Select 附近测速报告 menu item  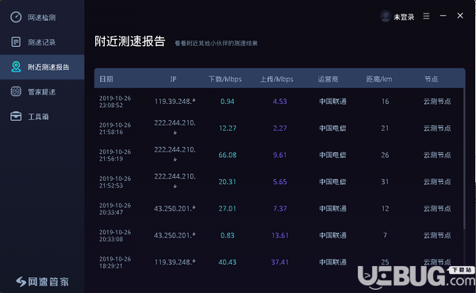pyautogui.click(x=42, y=67)
